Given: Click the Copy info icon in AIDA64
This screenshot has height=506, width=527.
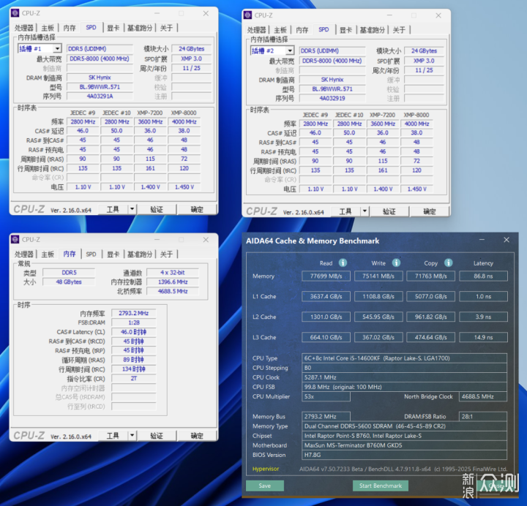Looking at the screenshot, I should point(449,263).
